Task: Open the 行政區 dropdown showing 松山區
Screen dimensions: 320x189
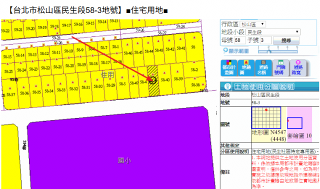Action: 252,24
